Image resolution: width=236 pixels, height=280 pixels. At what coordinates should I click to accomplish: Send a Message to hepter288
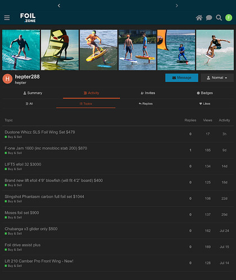181,77
